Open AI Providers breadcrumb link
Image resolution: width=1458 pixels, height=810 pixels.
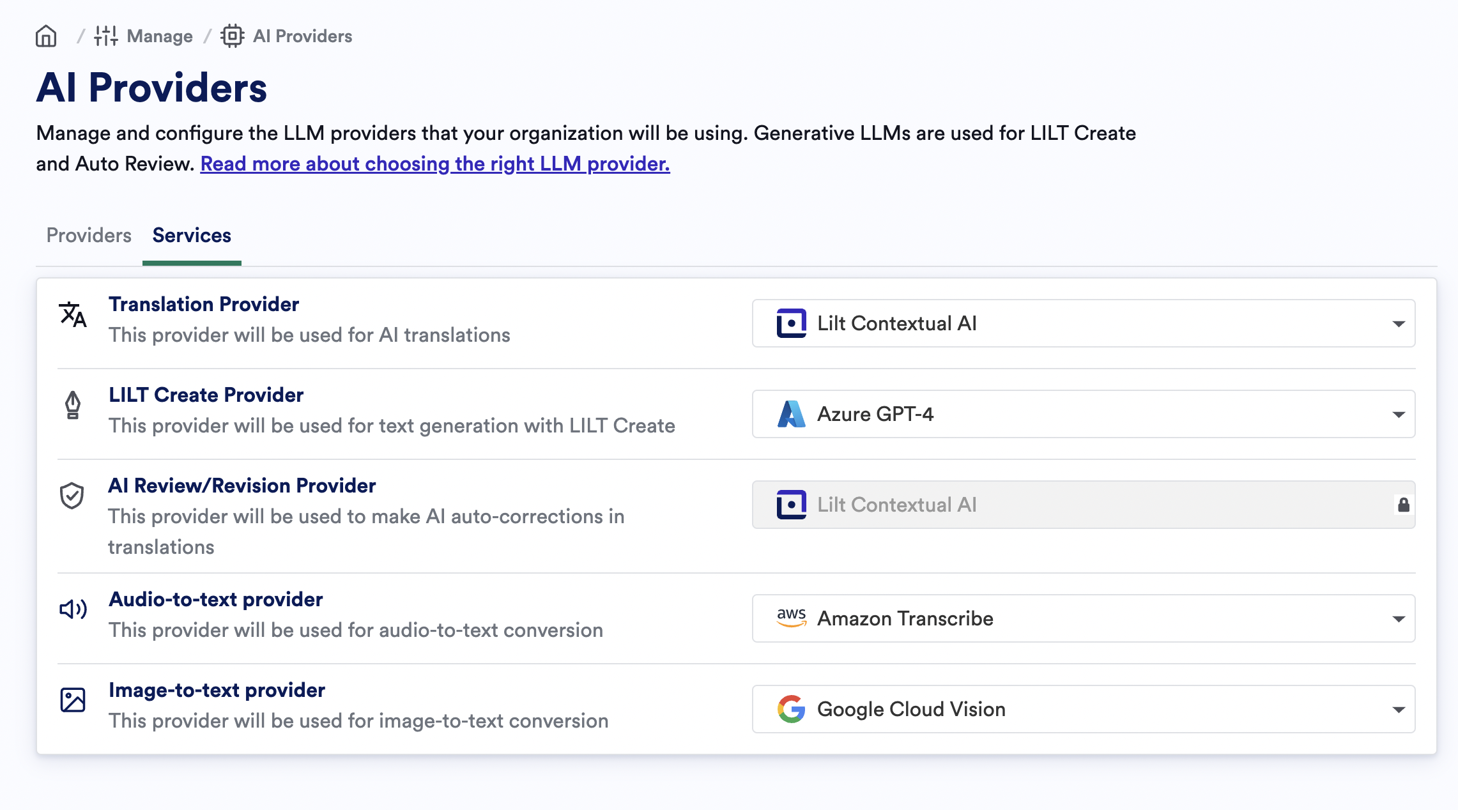pyautogui.click(x=303, y=36)
